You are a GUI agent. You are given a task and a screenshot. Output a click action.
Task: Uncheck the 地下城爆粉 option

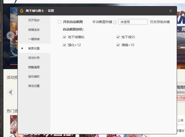pos(64,37)
